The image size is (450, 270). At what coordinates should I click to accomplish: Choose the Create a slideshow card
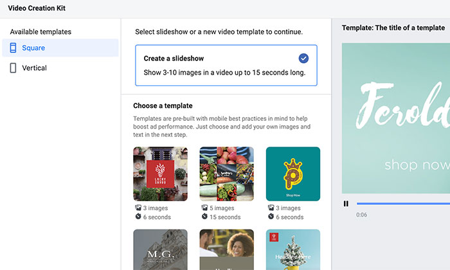pos(226,65)
